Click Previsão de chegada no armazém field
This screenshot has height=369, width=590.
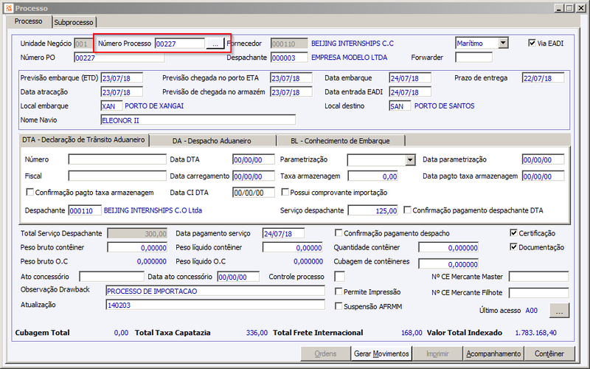point(291,92)
